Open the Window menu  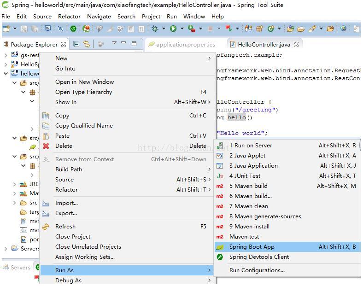[x=194, y=17]
